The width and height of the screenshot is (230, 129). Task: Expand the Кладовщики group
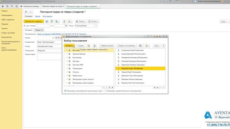pyautogui.click(x=67, y=68)
